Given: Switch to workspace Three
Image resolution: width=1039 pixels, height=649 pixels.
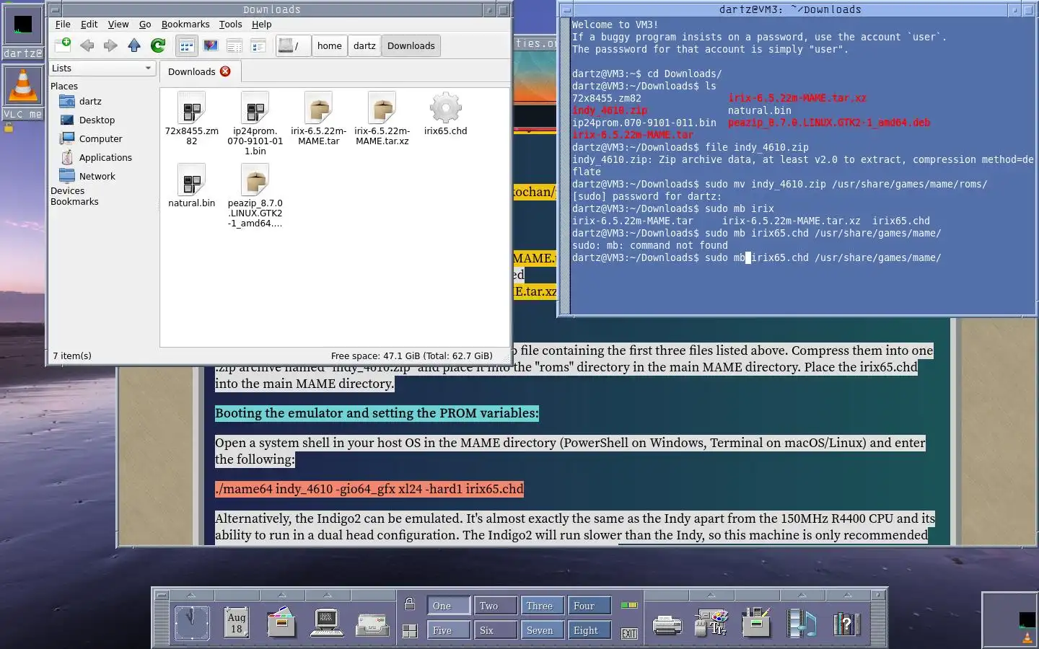Looking at the screenshot, I should click(542, 606).
